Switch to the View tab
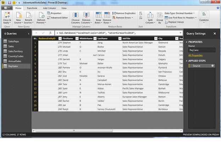The height and width of the screenshot is (144, 221). point(64,8)
